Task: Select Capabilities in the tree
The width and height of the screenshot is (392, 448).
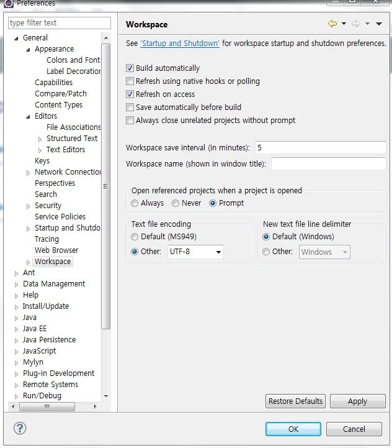Action: tap(53, 82)
